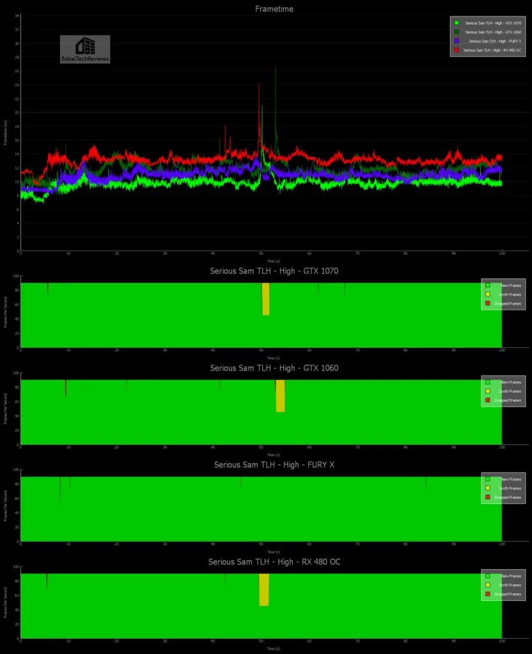Click the Dropped Frames swatch in FURY X legend
532x654 pixels.
pos(487,497)
